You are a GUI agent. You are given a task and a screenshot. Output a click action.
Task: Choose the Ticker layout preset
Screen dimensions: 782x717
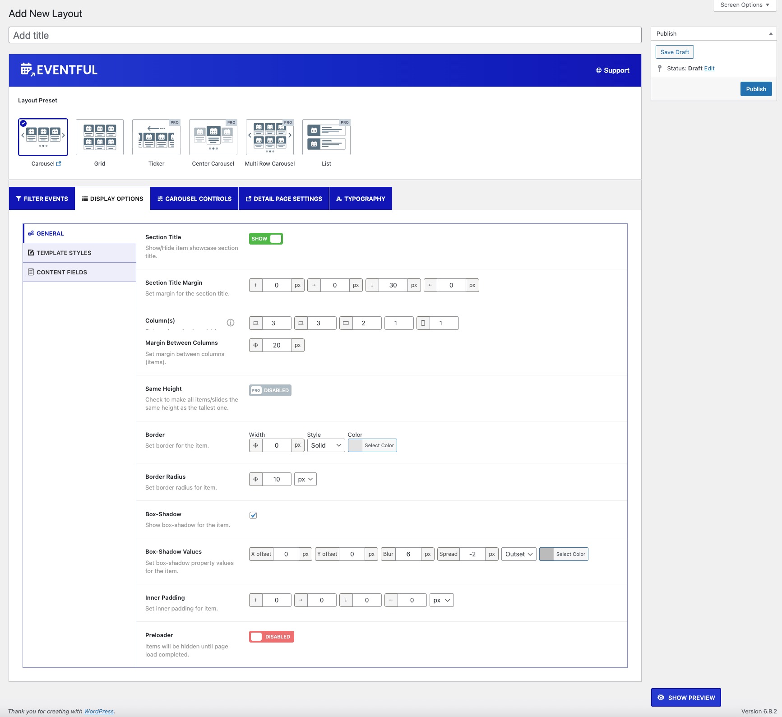[156, 137]
